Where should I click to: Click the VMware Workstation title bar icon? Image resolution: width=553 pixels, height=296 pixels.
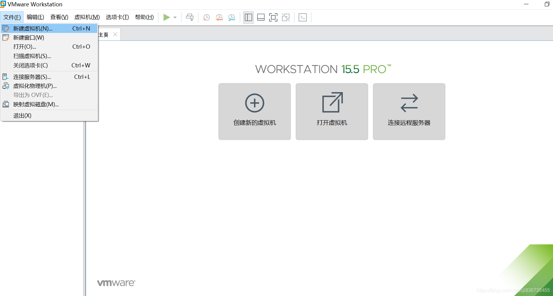(x=3, y=4)
